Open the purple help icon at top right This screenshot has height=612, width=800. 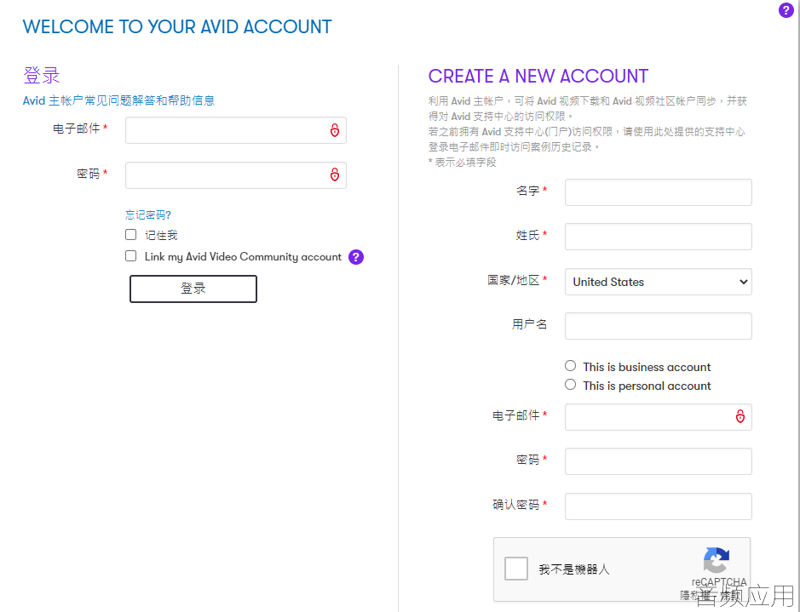point(786,9)
